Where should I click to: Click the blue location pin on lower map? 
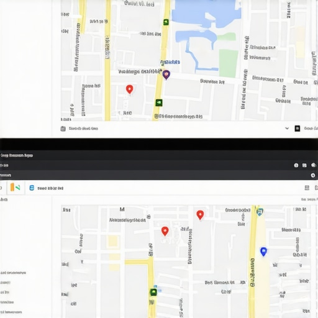263,252
